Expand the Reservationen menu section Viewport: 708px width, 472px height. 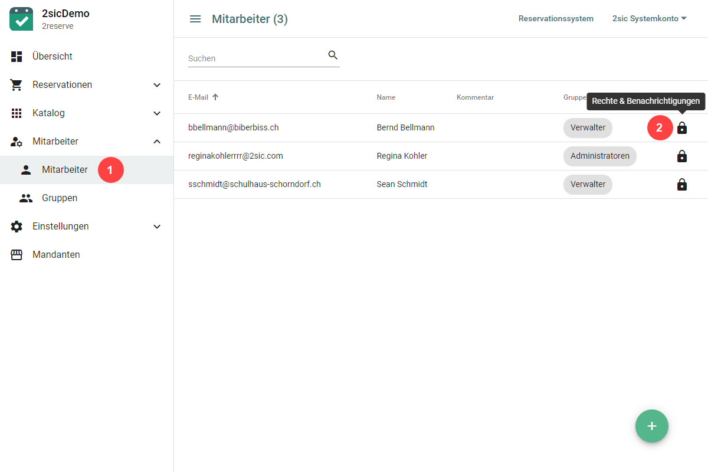157,85
